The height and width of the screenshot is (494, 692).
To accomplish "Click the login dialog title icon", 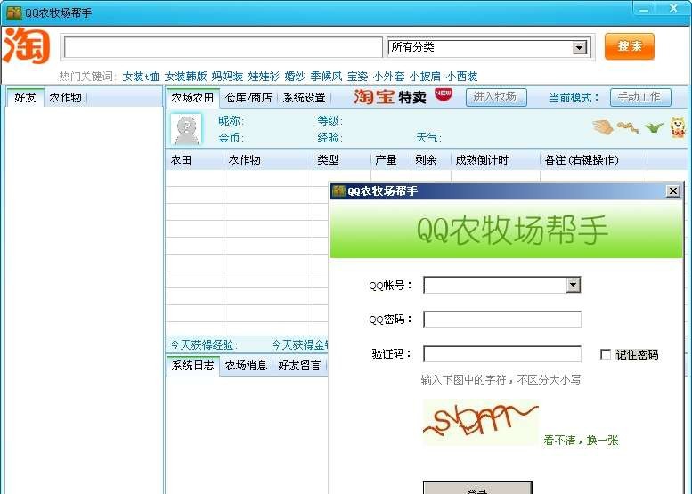I will click(x=339, y=191).
